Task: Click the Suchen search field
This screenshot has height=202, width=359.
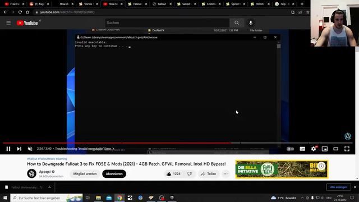Action: tap(167, 22)
